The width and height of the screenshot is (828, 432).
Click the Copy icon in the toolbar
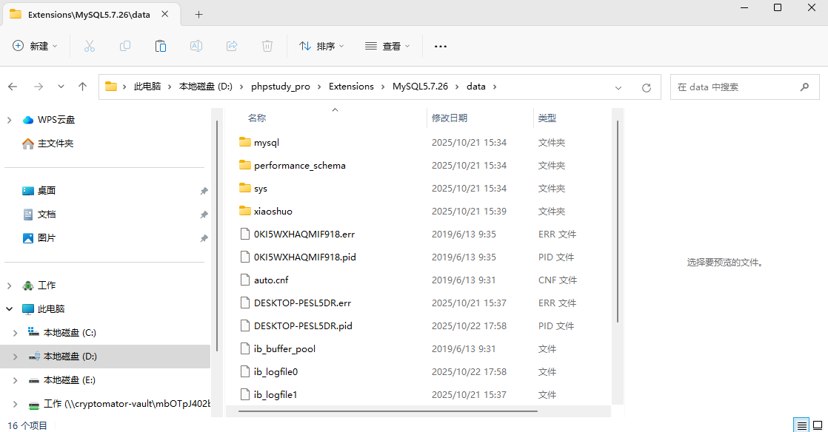coord(125,46)
